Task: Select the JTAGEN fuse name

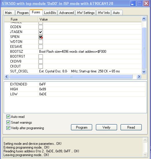Action: [16, 32]
